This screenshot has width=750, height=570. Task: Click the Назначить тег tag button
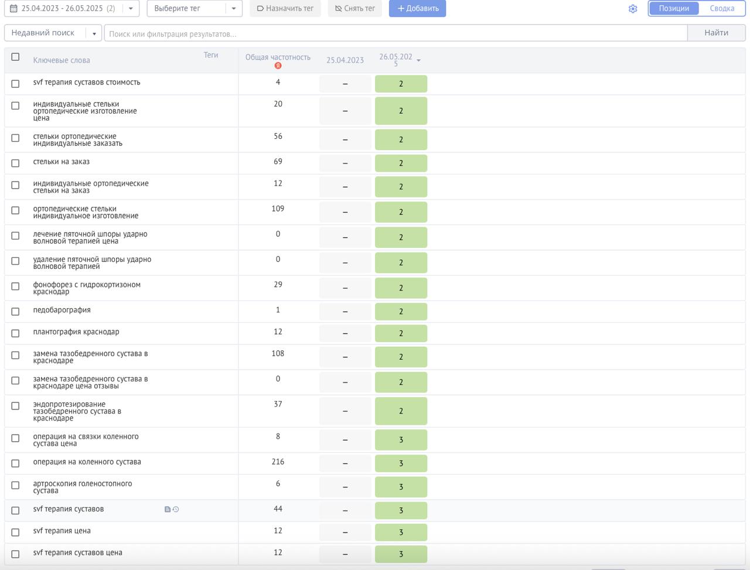point(285,9)
